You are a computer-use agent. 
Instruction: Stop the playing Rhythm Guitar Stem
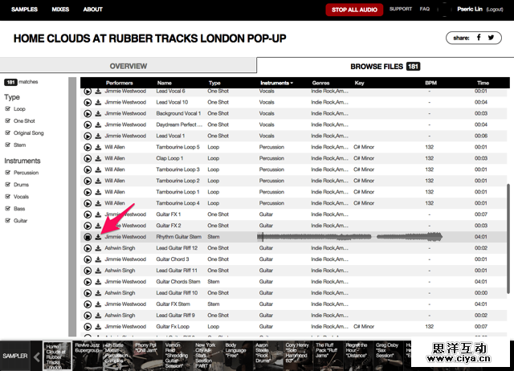tap(88, 237)
